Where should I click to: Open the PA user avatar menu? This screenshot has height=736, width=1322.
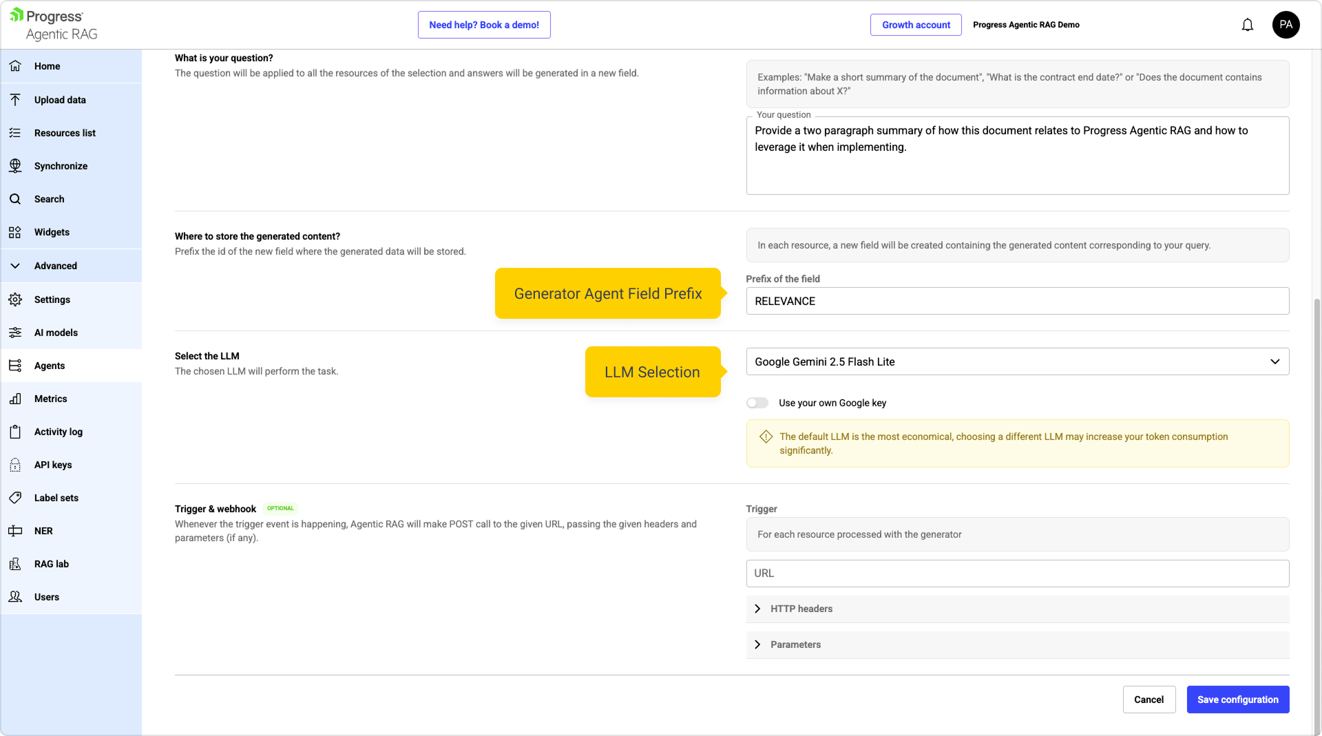1286,25
